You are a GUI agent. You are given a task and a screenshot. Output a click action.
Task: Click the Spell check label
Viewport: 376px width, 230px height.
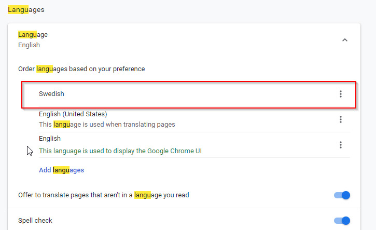pyautogui.click(x=35, y=221)
